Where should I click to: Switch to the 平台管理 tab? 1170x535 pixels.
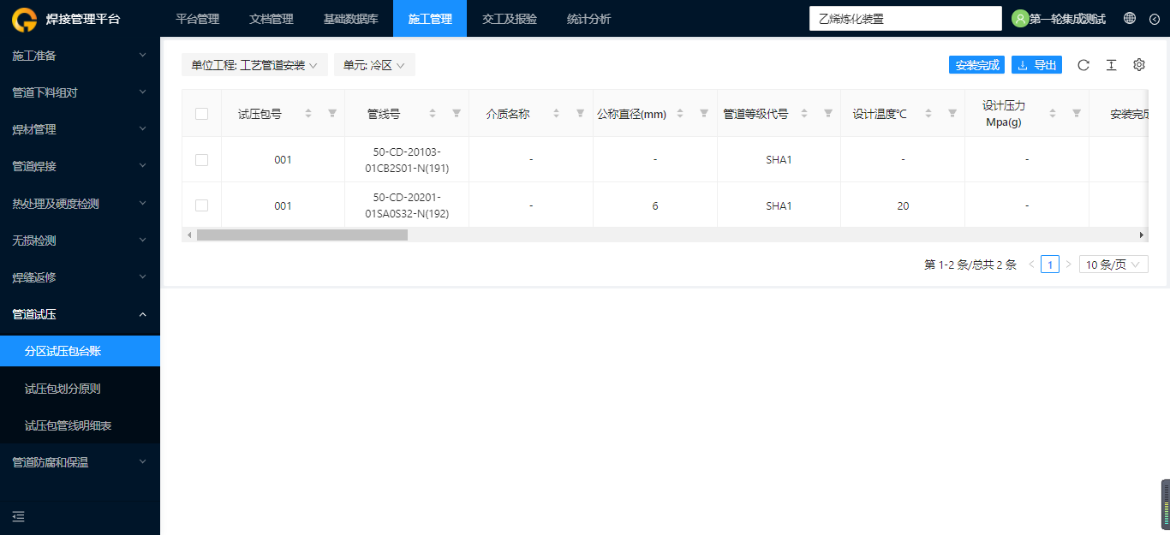pos(197,19)
